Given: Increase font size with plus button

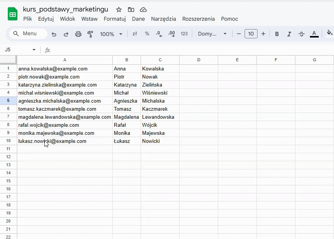Looking at the screenshot, I should [x=263, y=34].
